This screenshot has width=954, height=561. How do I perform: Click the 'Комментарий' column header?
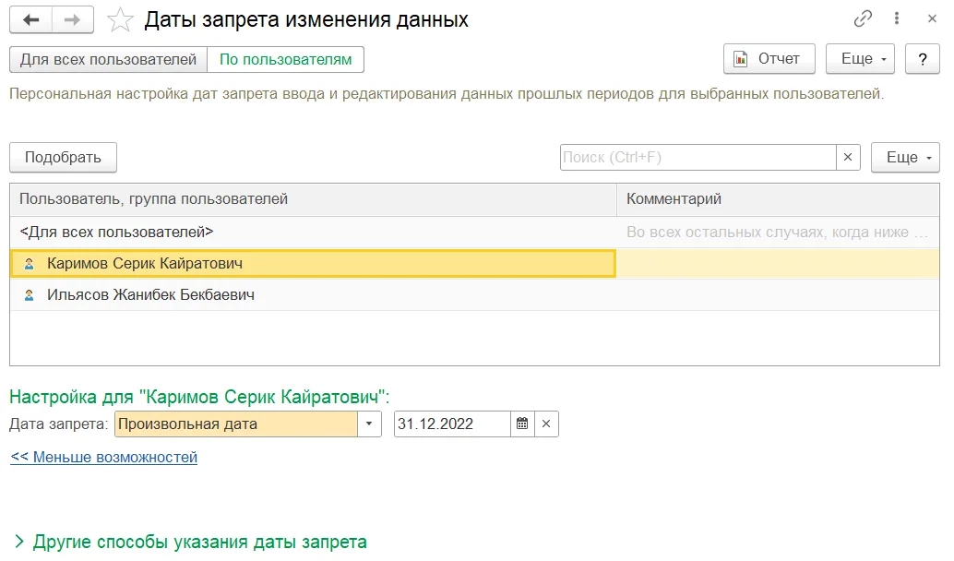click(778, 199)
